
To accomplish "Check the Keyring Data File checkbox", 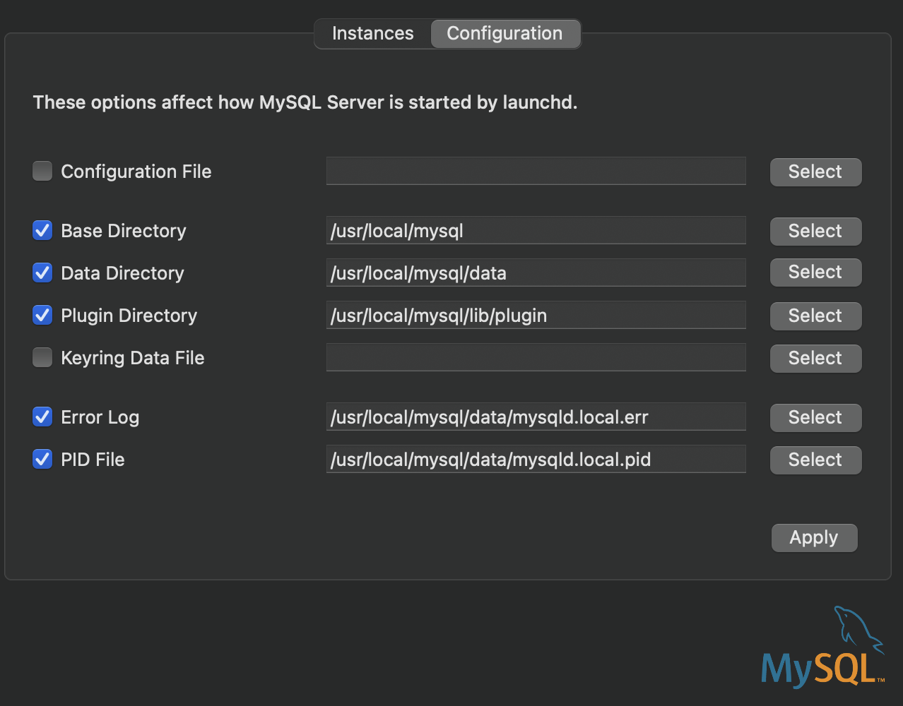I will click(x=42, y=357).
